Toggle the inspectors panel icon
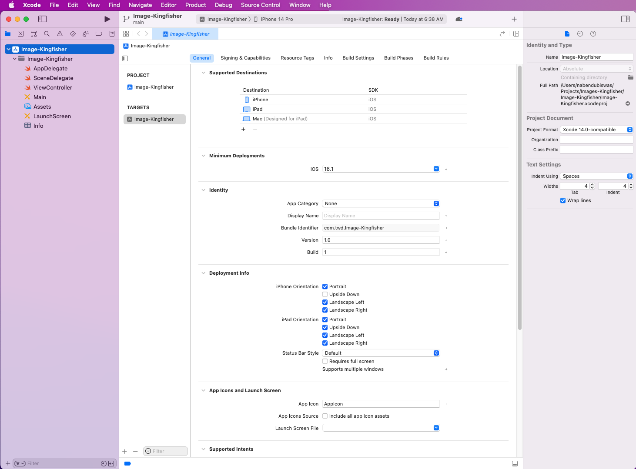 click(626, 19)
